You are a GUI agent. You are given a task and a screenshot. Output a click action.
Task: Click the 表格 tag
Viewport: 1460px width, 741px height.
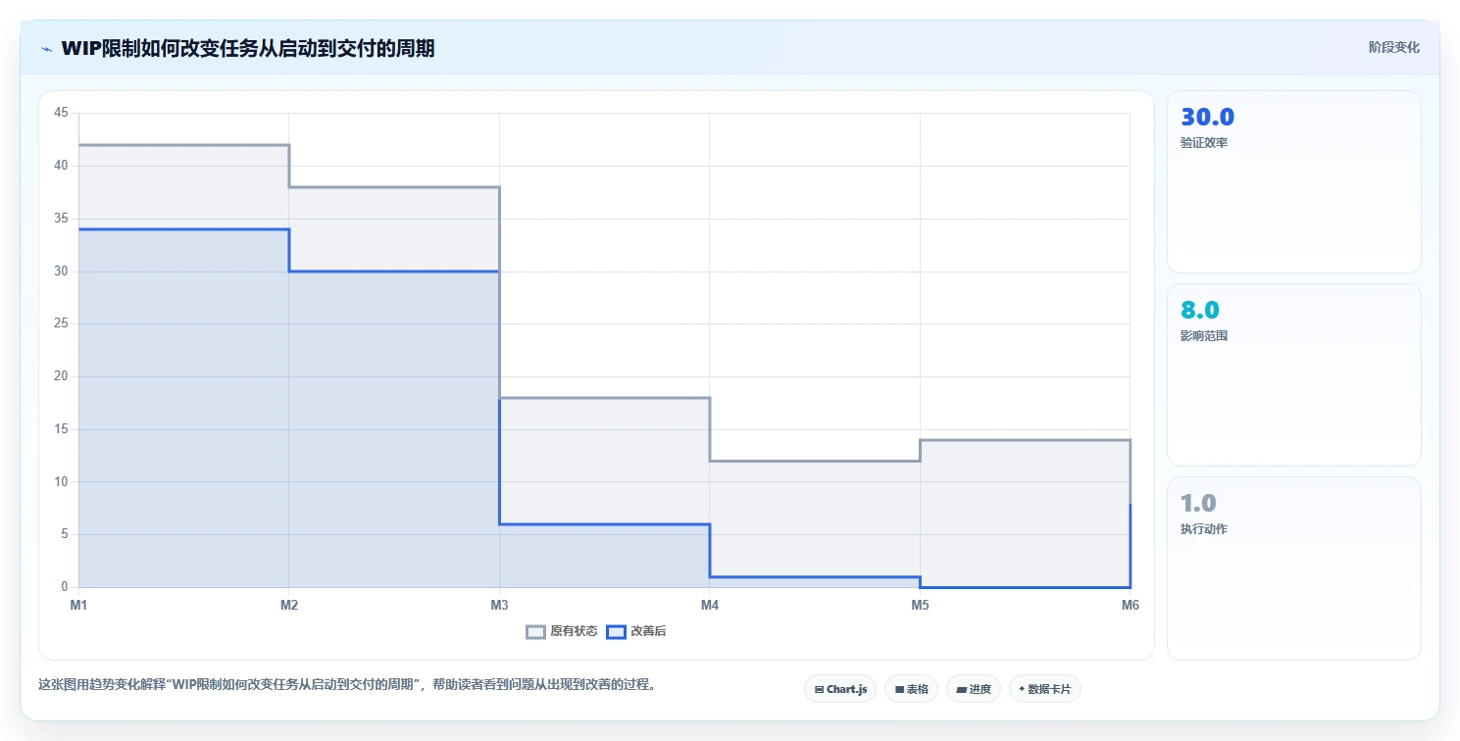(911, 689)
